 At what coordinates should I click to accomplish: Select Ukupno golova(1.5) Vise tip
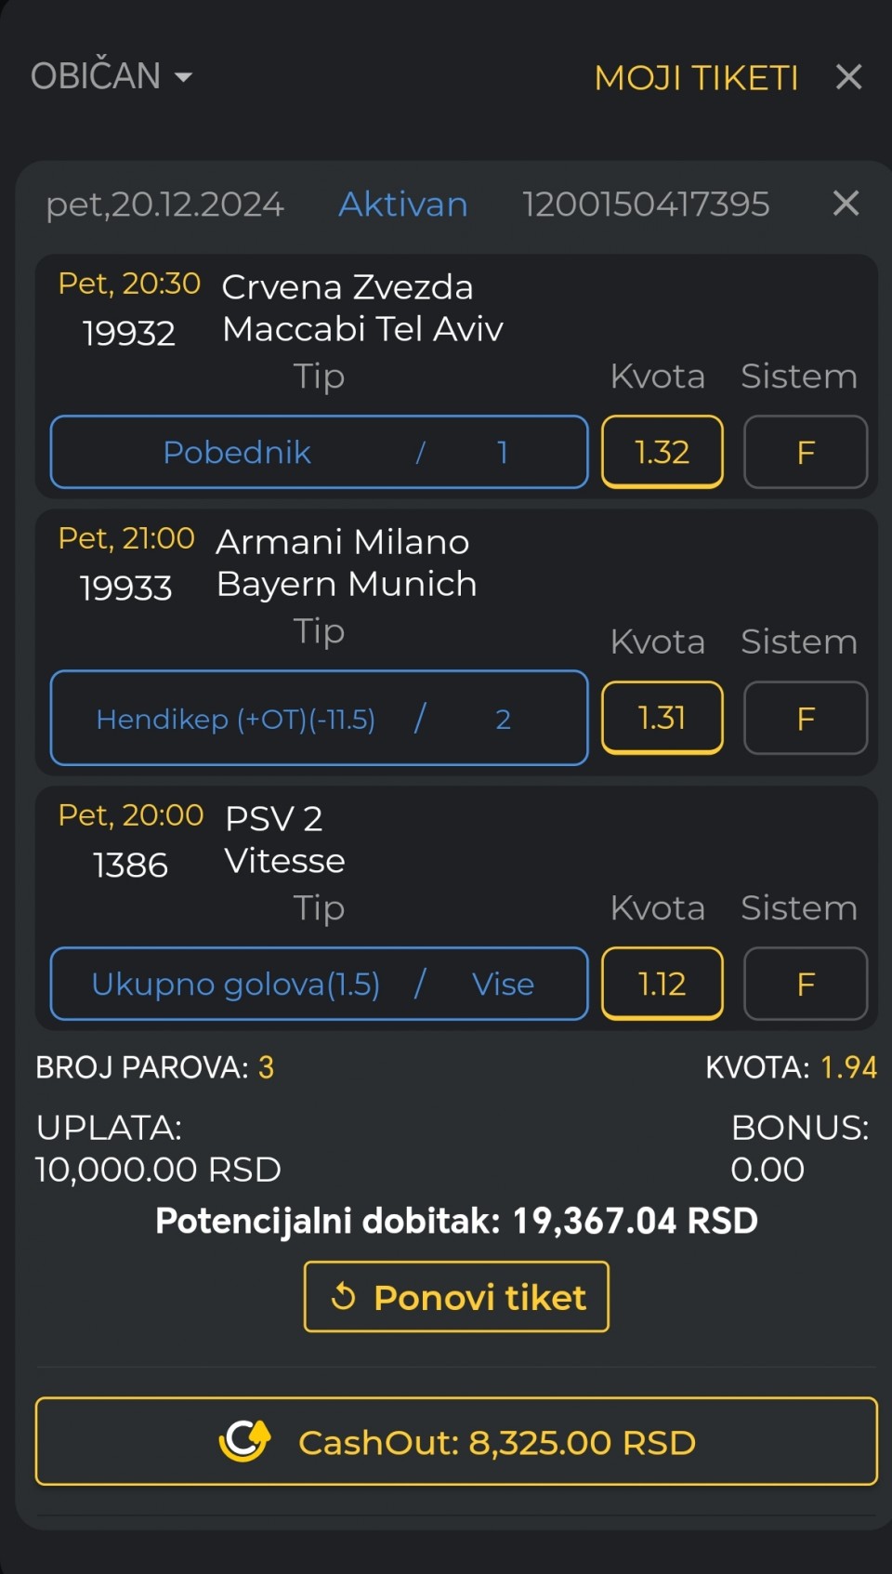pos(319,984)
